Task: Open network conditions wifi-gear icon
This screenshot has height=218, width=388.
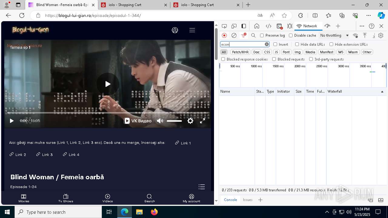Action: pos(356,35)
